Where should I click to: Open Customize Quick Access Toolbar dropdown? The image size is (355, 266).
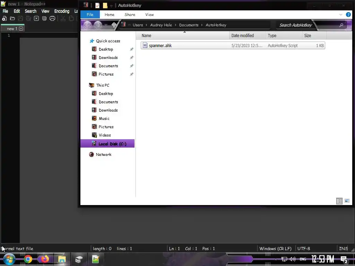pos(111,6)
